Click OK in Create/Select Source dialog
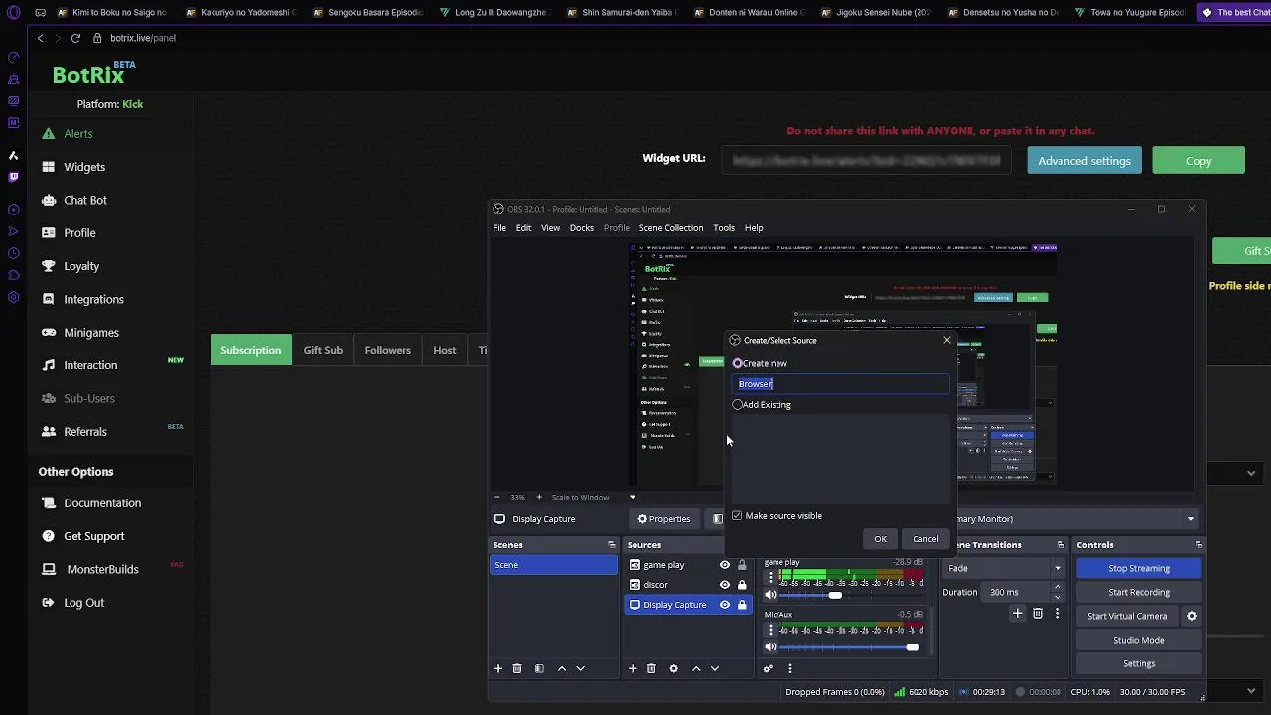 click(x=880, y=539)
